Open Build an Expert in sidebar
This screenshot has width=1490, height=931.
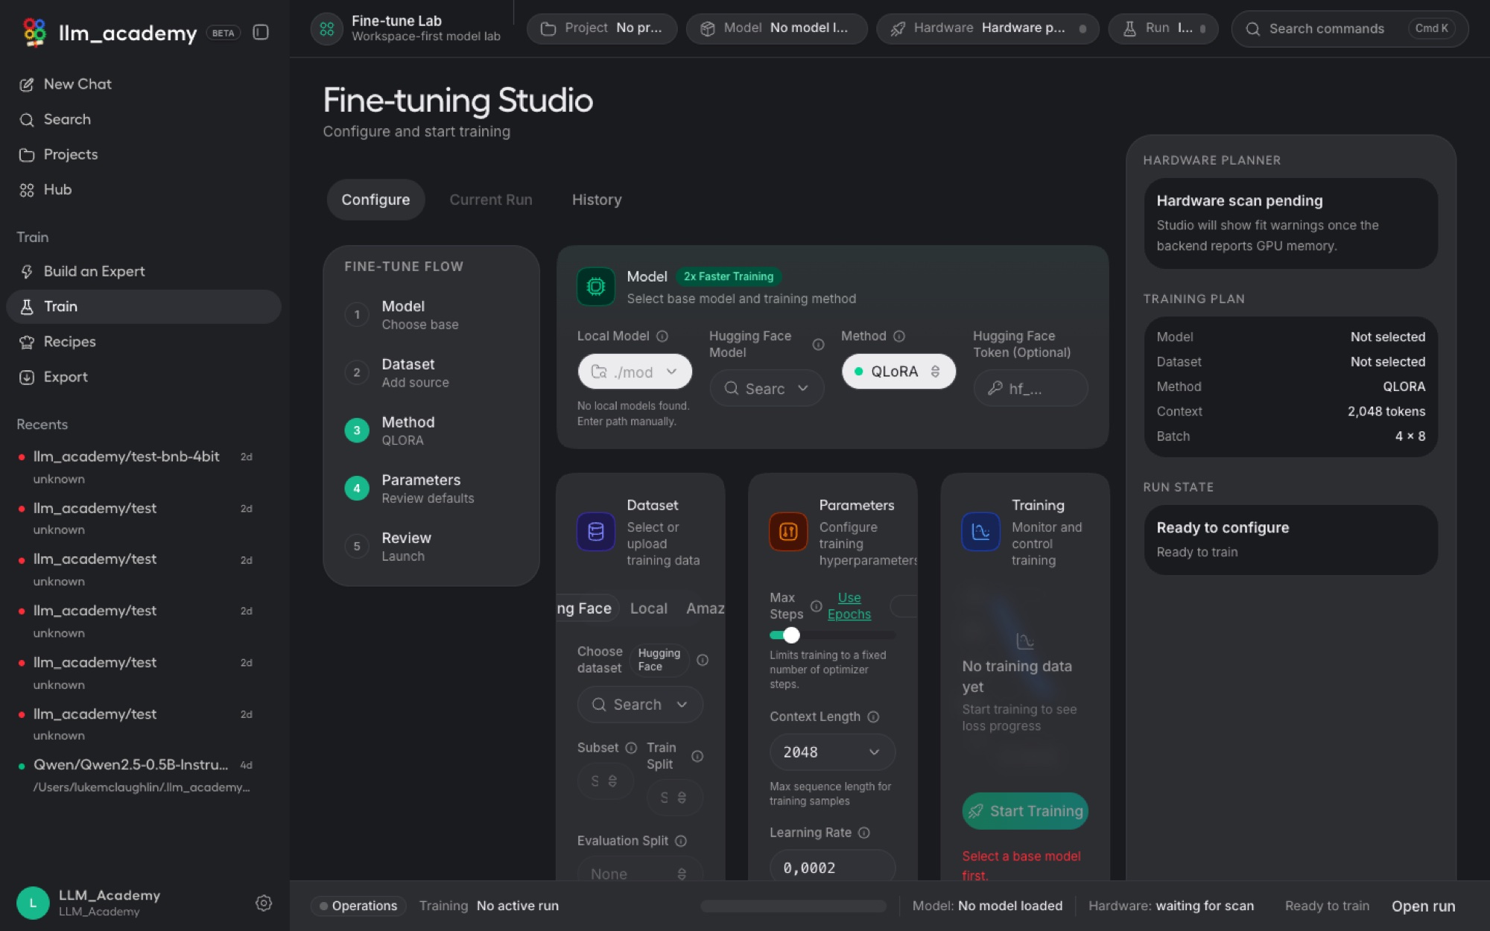(144, 271)
